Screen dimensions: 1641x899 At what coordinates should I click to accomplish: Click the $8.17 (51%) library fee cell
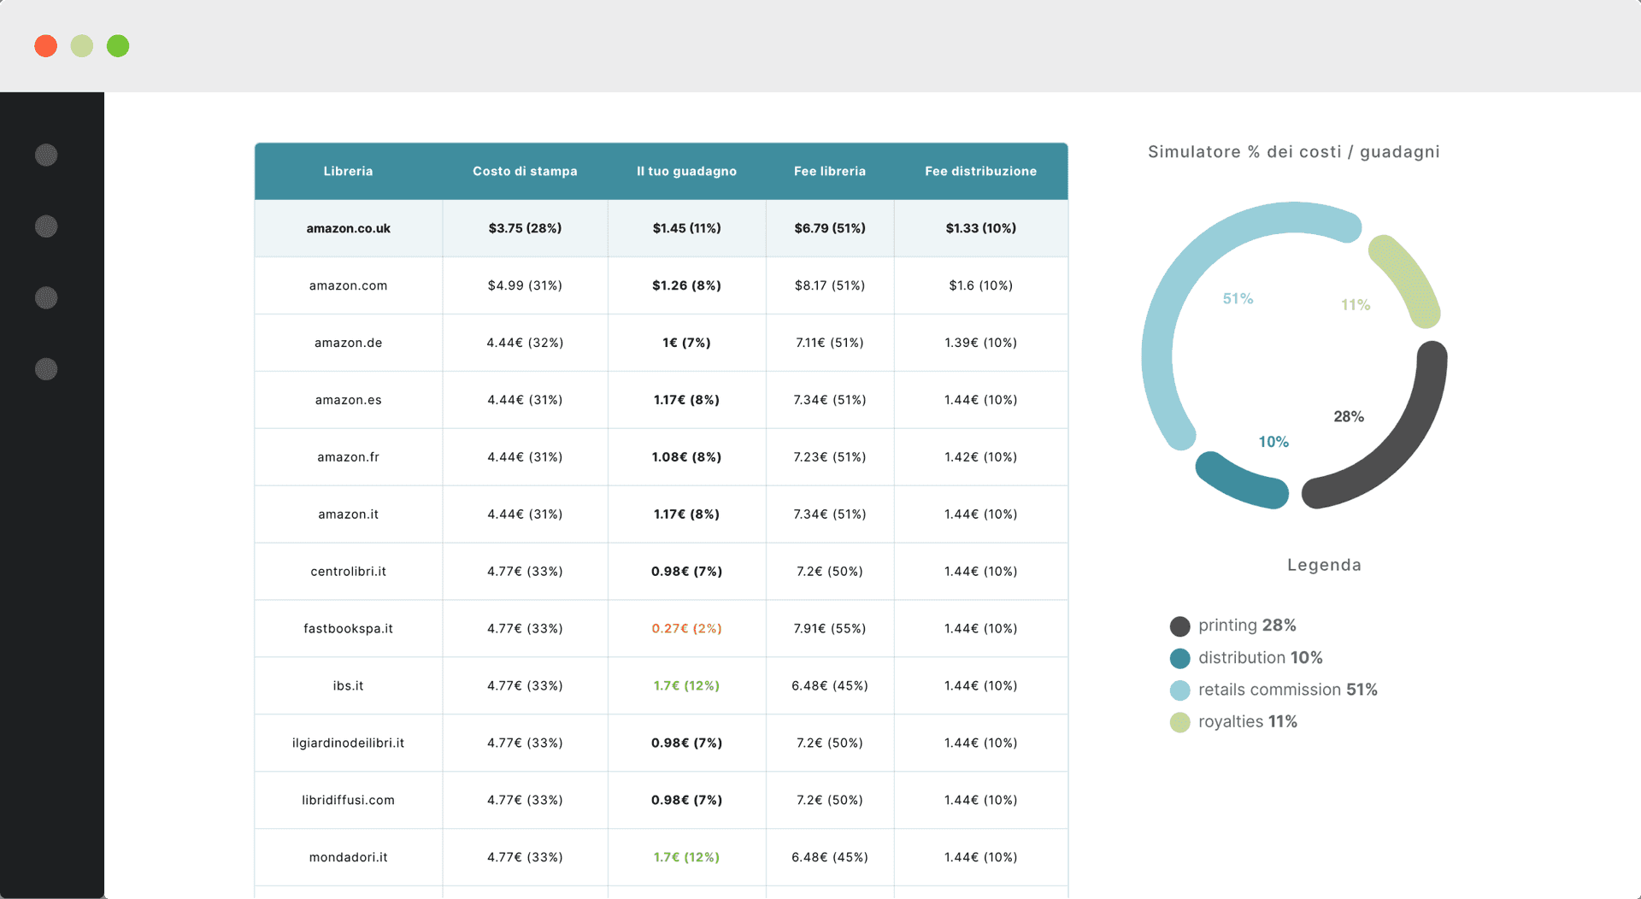[x=830, y=285]
